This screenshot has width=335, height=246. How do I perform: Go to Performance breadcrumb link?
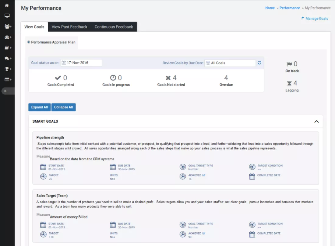coord(290,8)
